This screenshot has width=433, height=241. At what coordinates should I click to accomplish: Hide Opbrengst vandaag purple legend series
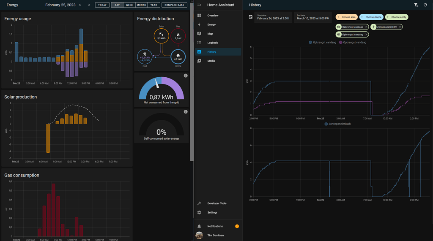tap(353, 42)
